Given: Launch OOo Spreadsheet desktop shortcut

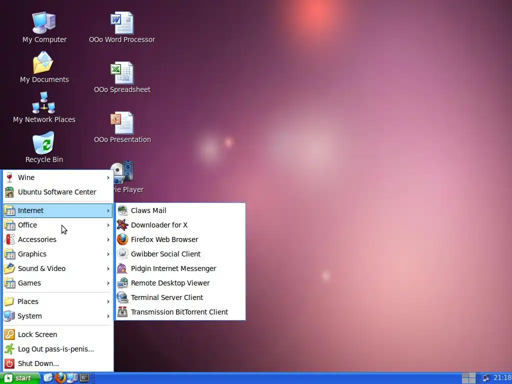Looking at the screenshot, I should click(x=122, y=77).
